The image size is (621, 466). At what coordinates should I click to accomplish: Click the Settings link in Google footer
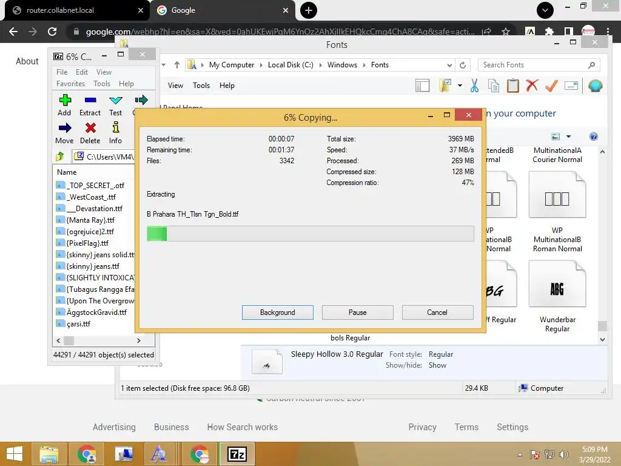(512, 427)
